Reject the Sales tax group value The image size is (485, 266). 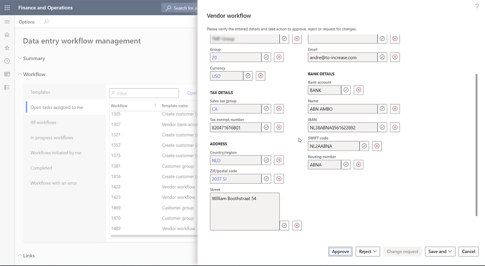point(278,109)
